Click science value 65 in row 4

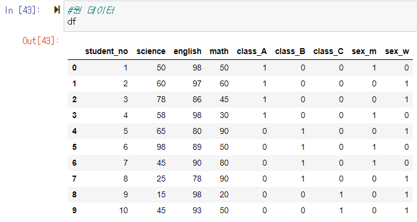click(161, 132)
